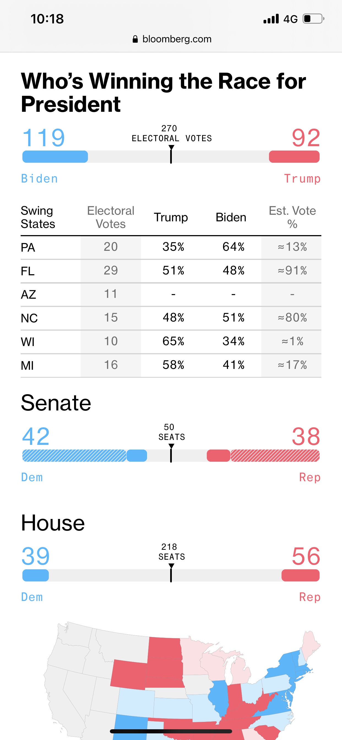Viewport: 342px width, 740px height.
Task: Tap the 218 seats House marker
Action: coord(171,574)
